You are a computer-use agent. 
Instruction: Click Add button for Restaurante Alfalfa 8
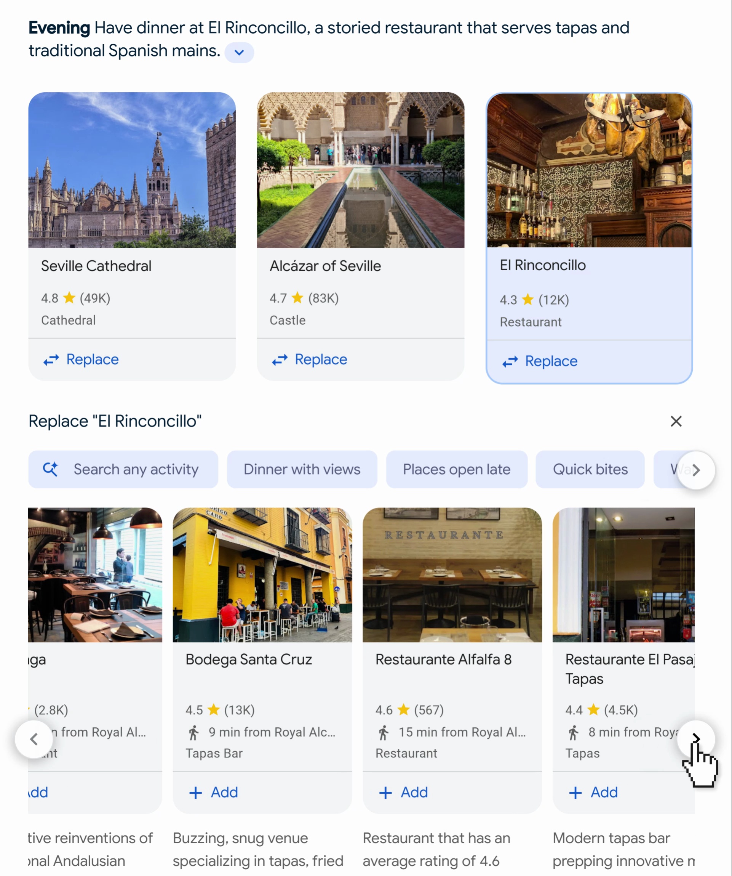403,792
